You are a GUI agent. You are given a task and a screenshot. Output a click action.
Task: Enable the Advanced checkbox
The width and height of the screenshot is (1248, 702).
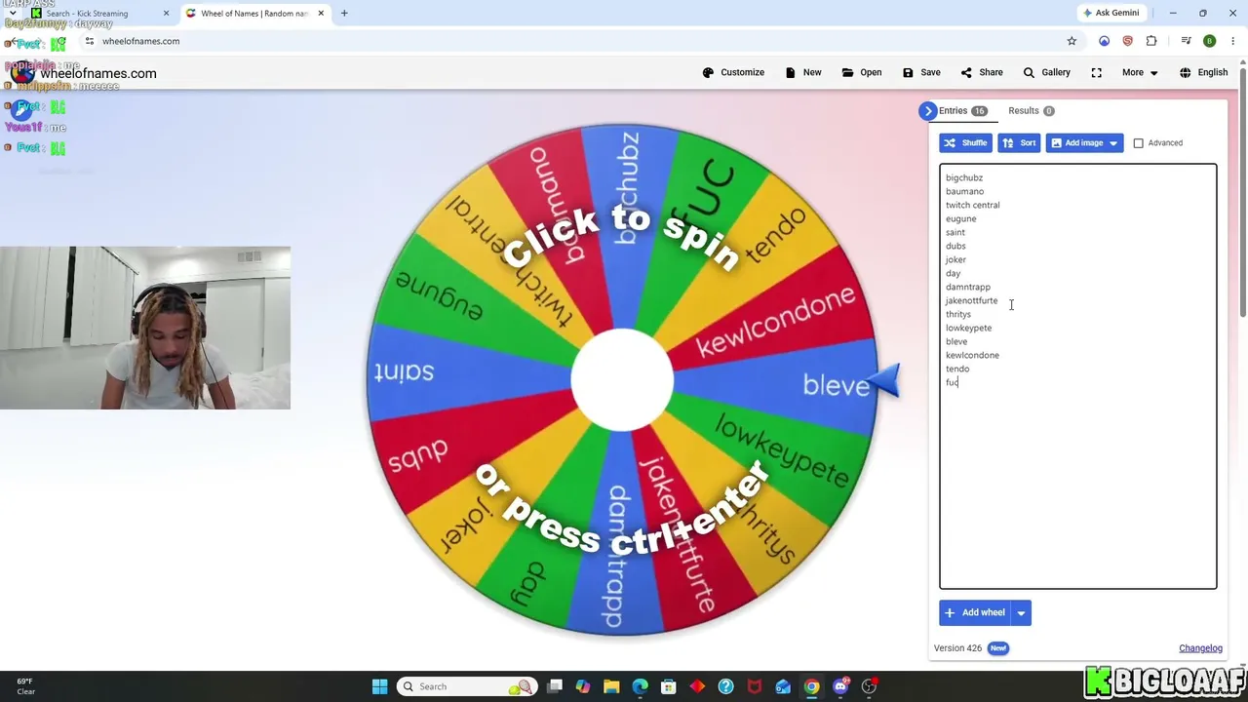(1138, 143)
